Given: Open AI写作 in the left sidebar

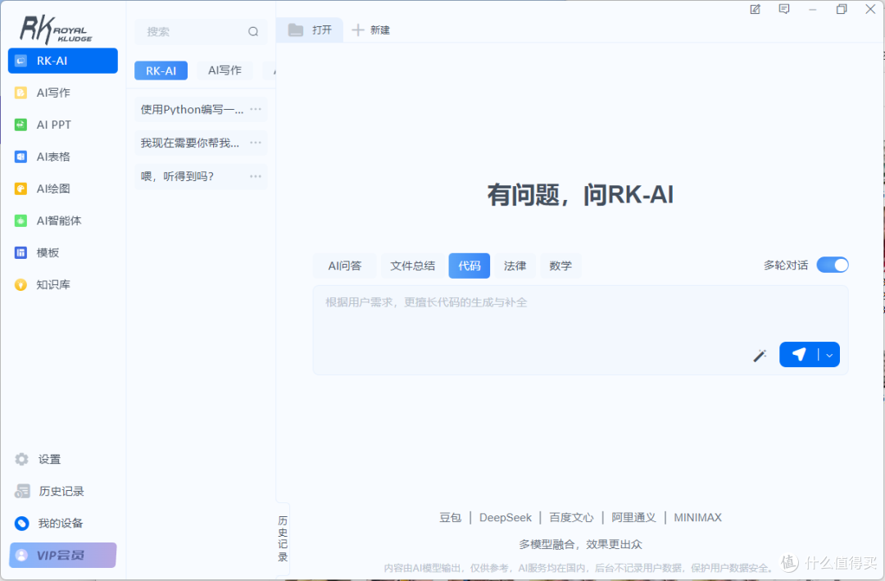Looking at the screenshot, I should (x=62, y=93).
